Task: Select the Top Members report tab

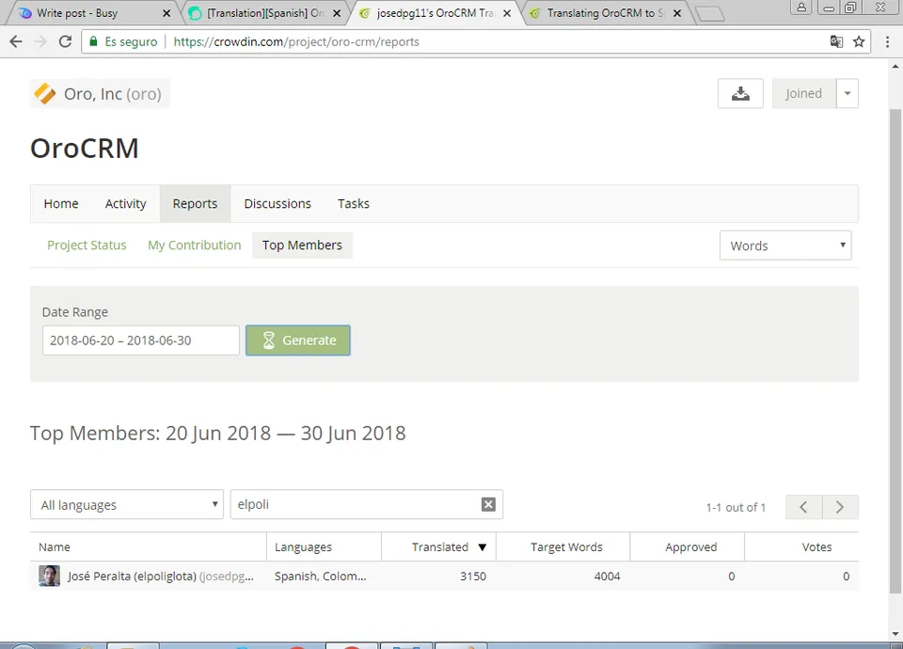Action: click(x=302, y=245)
